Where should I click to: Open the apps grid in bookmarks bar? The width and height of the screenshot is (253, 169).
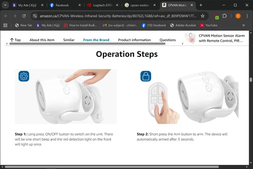[6, 25]
